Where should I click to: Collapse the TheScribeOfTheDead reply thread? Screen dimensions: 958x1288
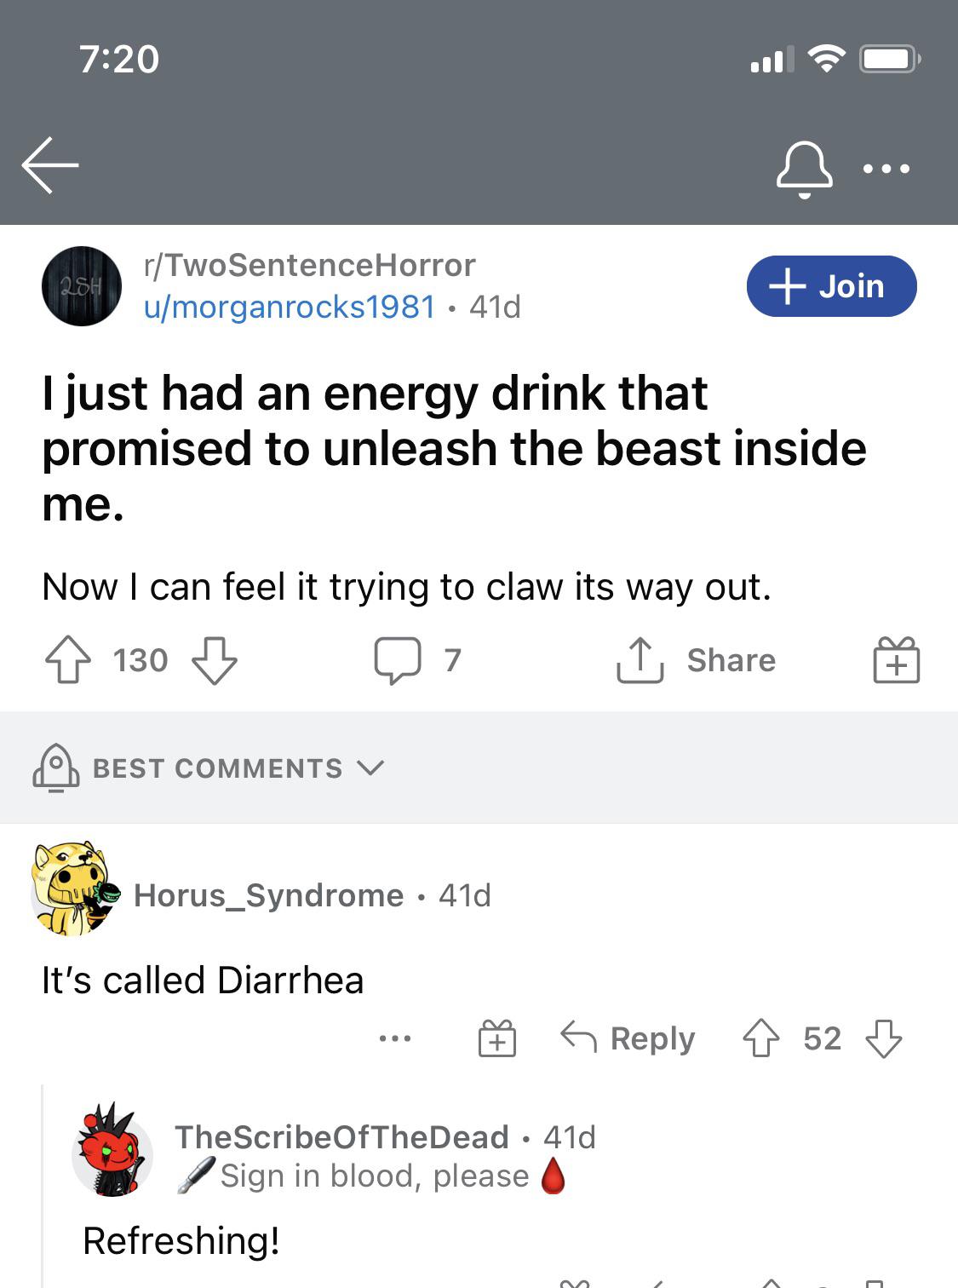[44, 1193]
